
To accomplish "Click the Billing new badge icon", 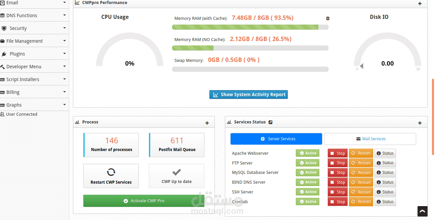I will (x=2, y=93).
